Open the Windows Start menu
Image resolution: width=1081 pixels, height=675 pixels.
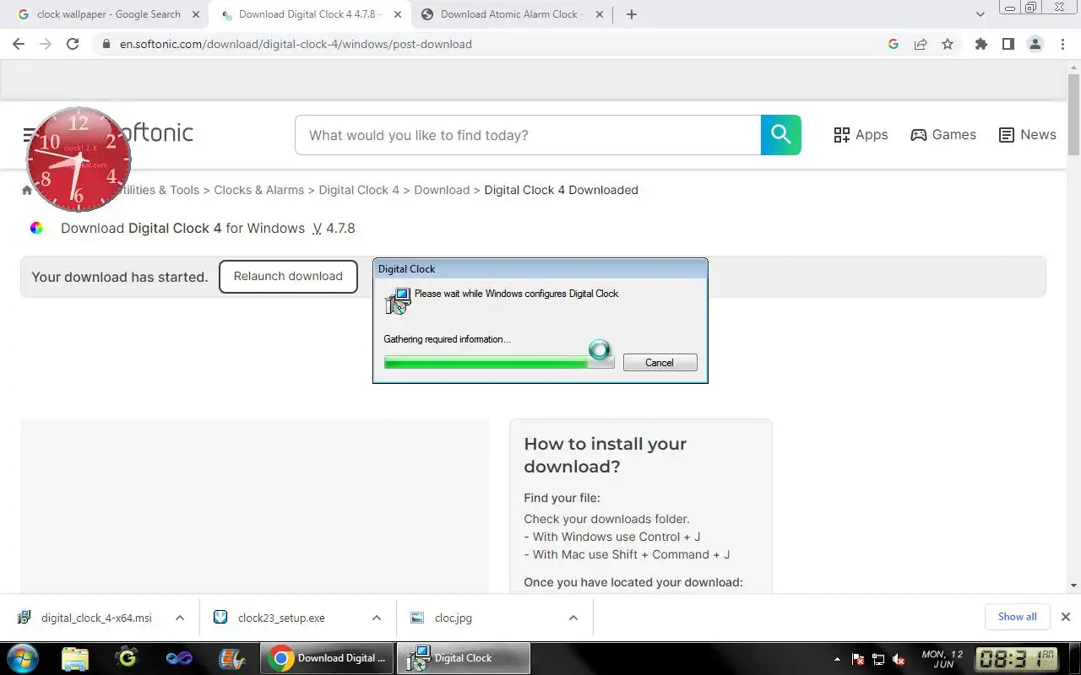(23, 658)
